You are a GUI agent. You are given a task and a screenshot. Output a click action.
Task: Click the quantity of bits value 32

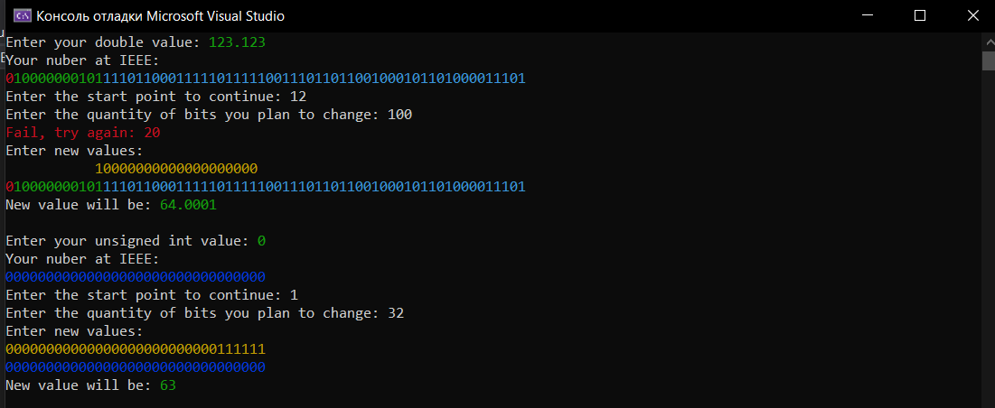[x=395, y=313]
